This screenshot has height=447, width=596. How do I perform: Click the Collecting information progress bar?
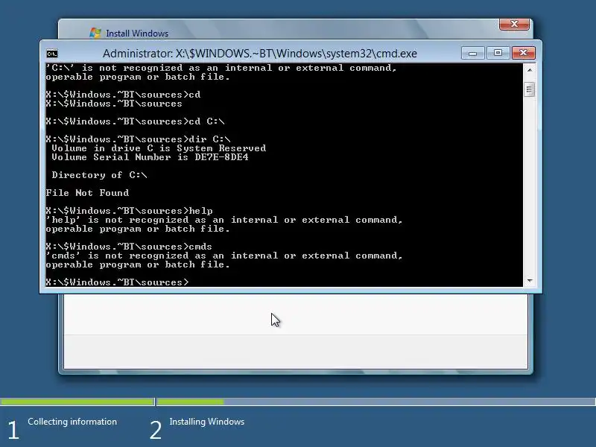click(x=77, y=402)
